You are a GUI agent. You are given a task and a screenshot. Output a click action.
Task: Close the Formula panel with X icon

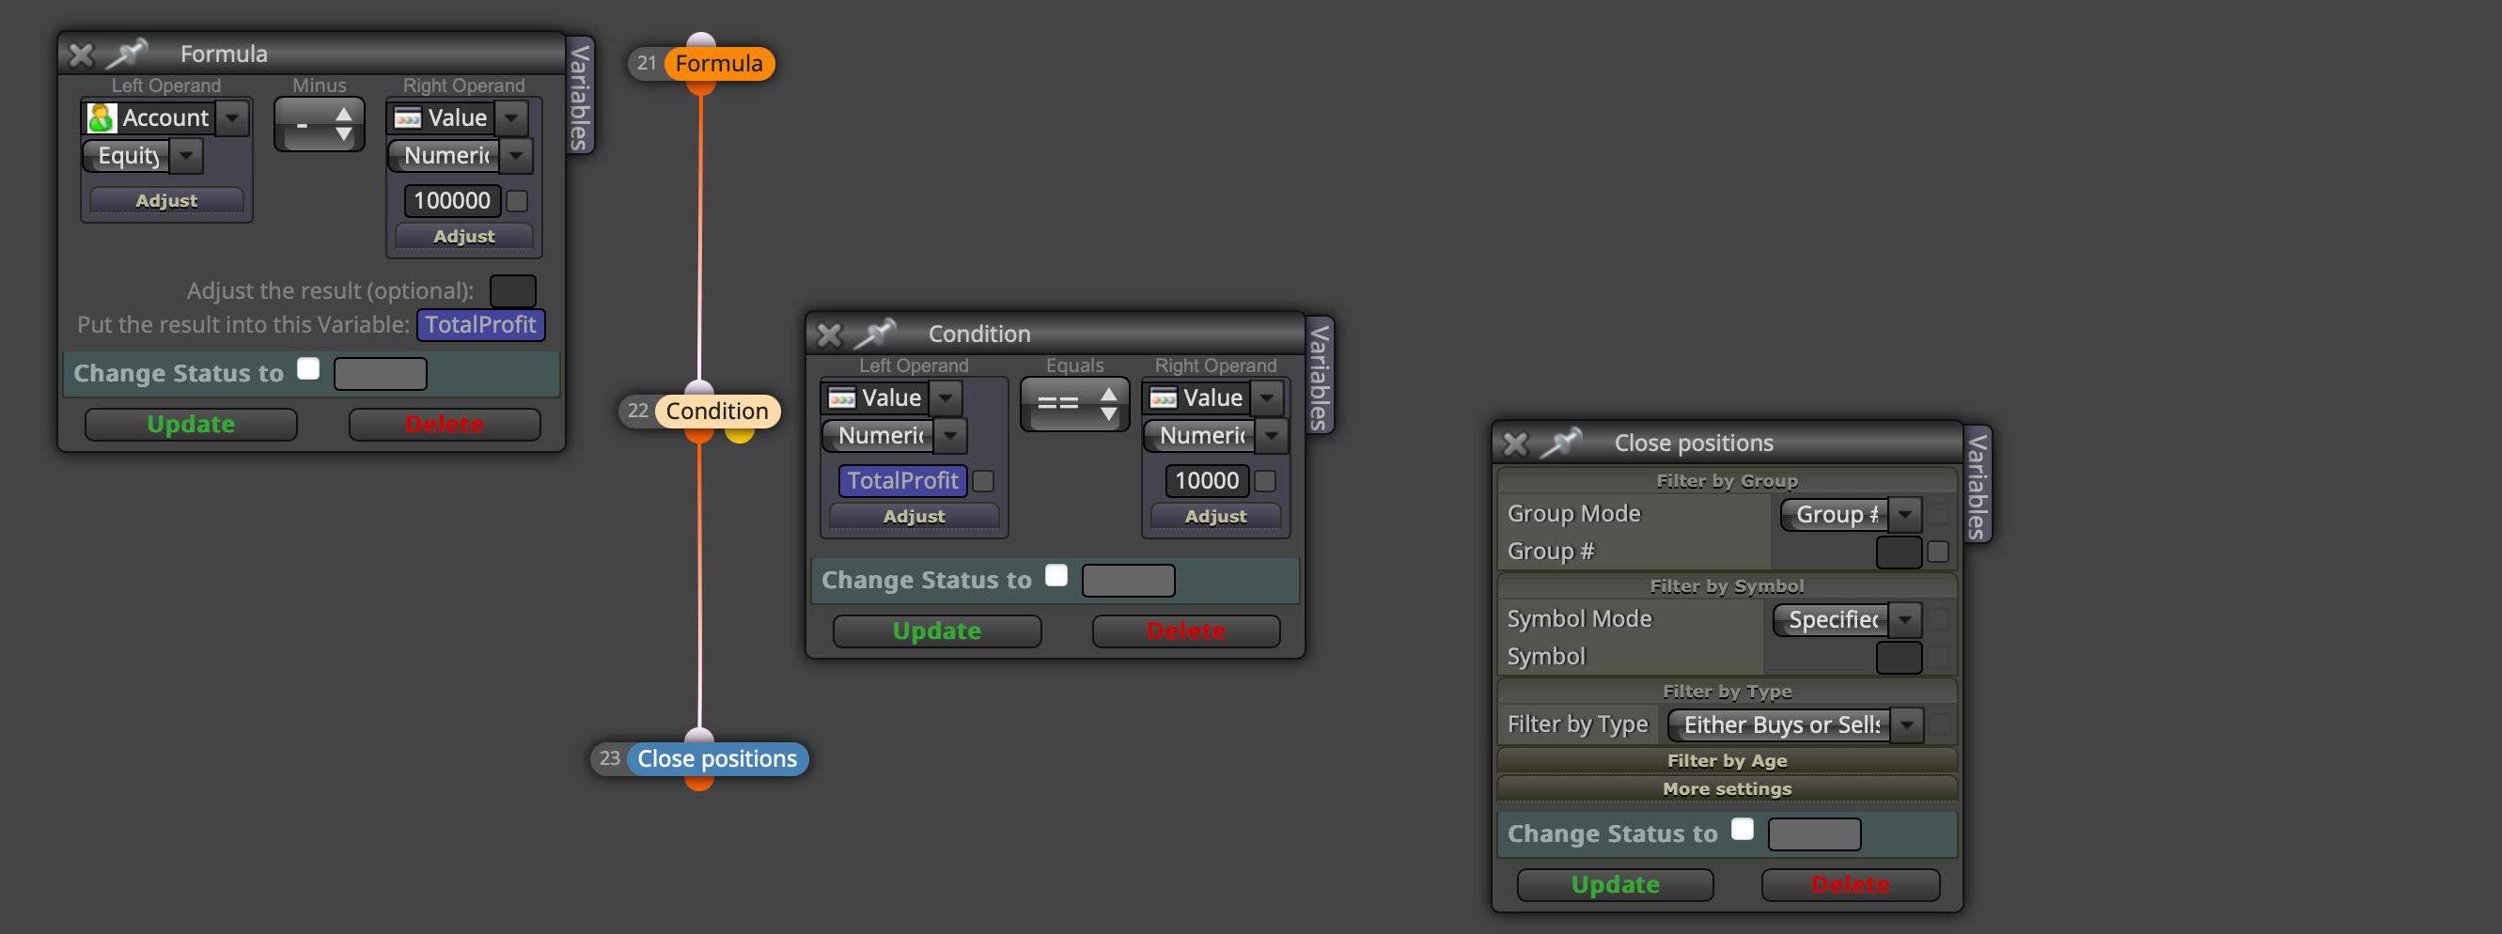pyautogui.click(x=82, y=54)
